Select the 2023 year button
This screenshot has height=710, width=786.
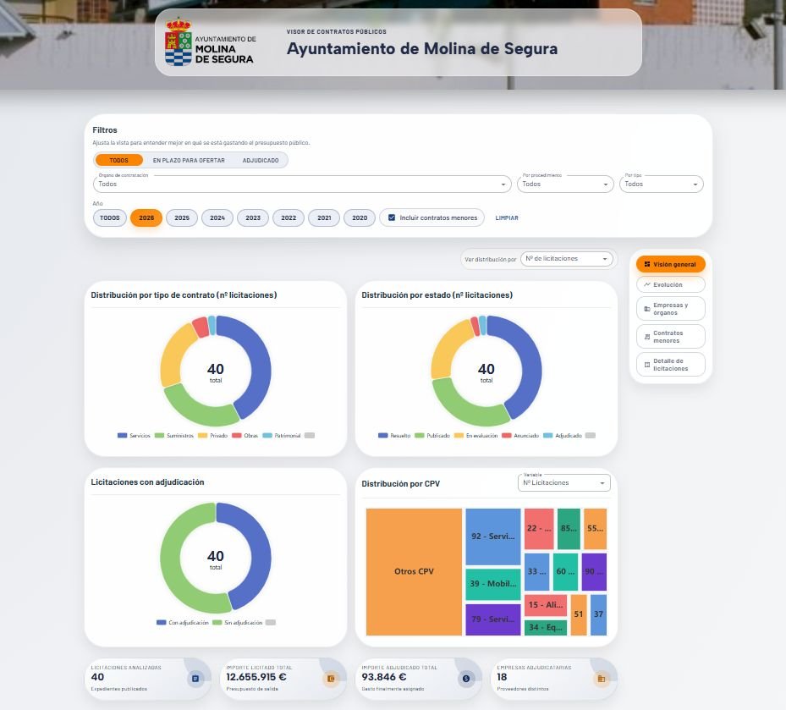(x=252, y=217)
